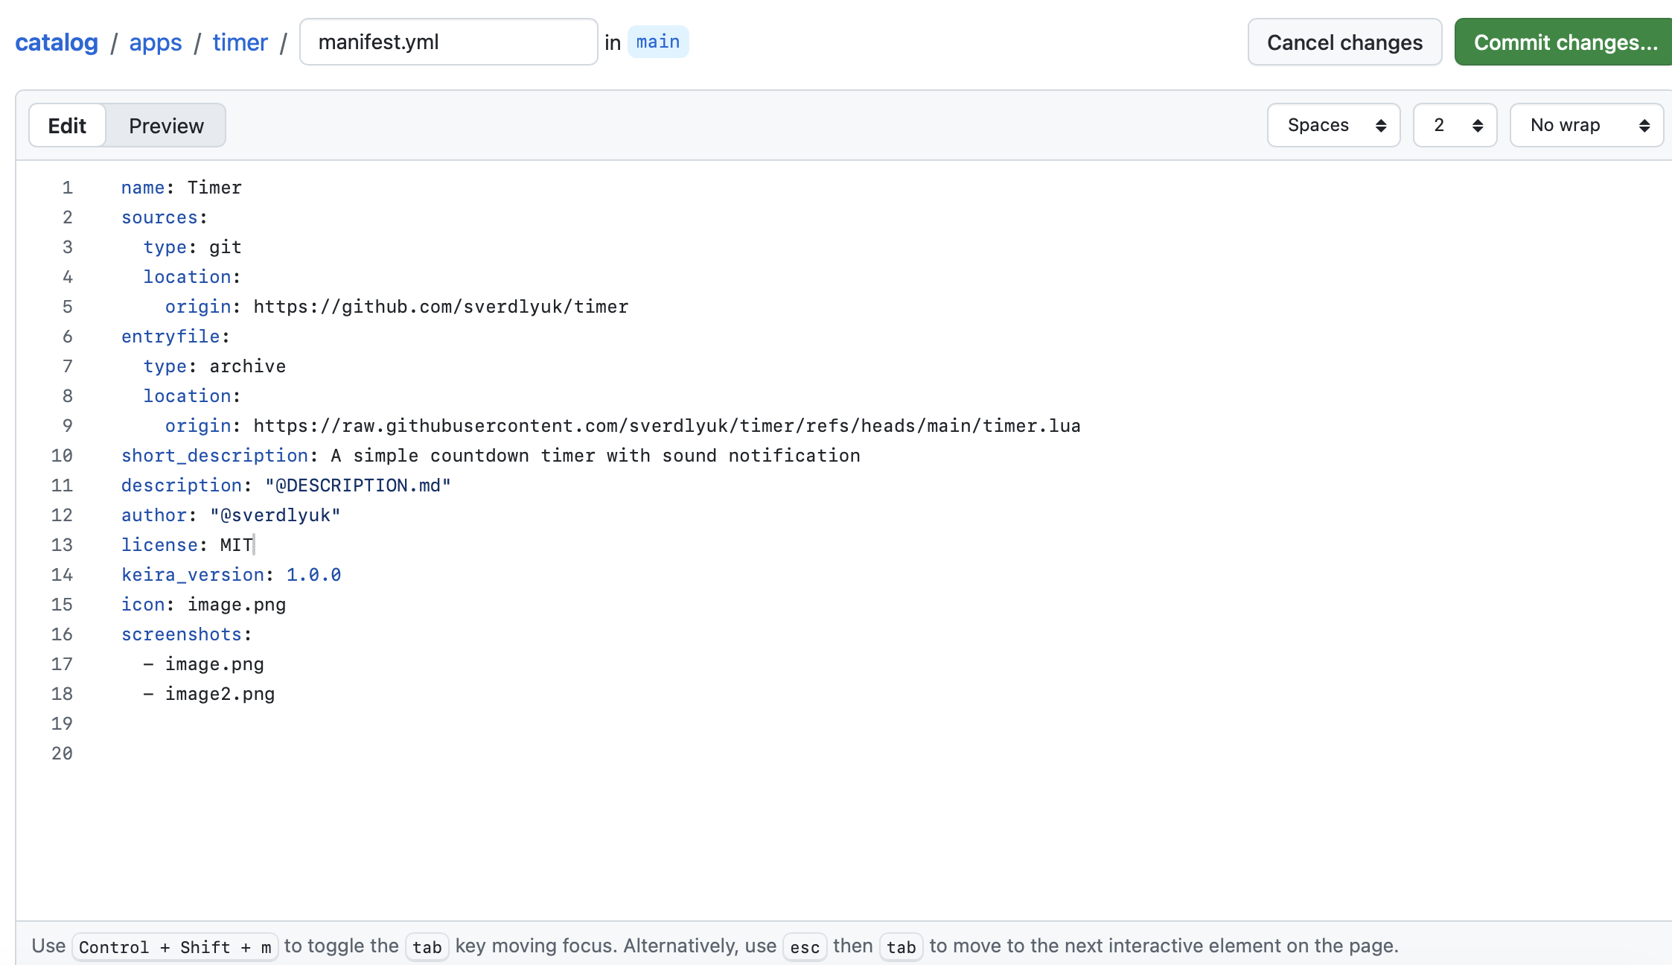This screenshot has width=1672, height=965.
Task: Go to the apps folder breadcrumb
Action: coord(156,42)
